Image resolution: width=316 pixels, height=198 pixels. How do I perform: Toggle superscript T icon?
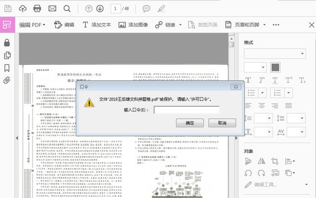tap(289, 80)
